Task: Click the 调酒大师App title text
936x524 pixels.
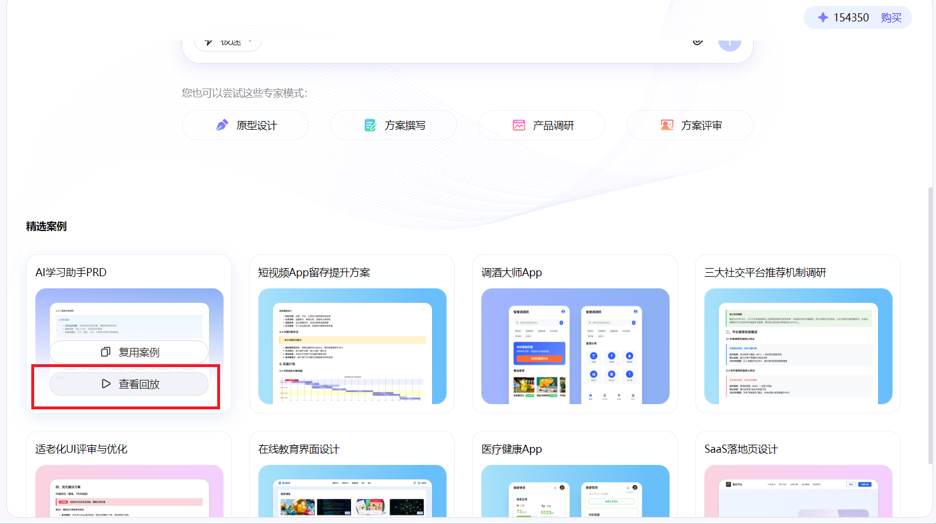Action: coord(511,272)
